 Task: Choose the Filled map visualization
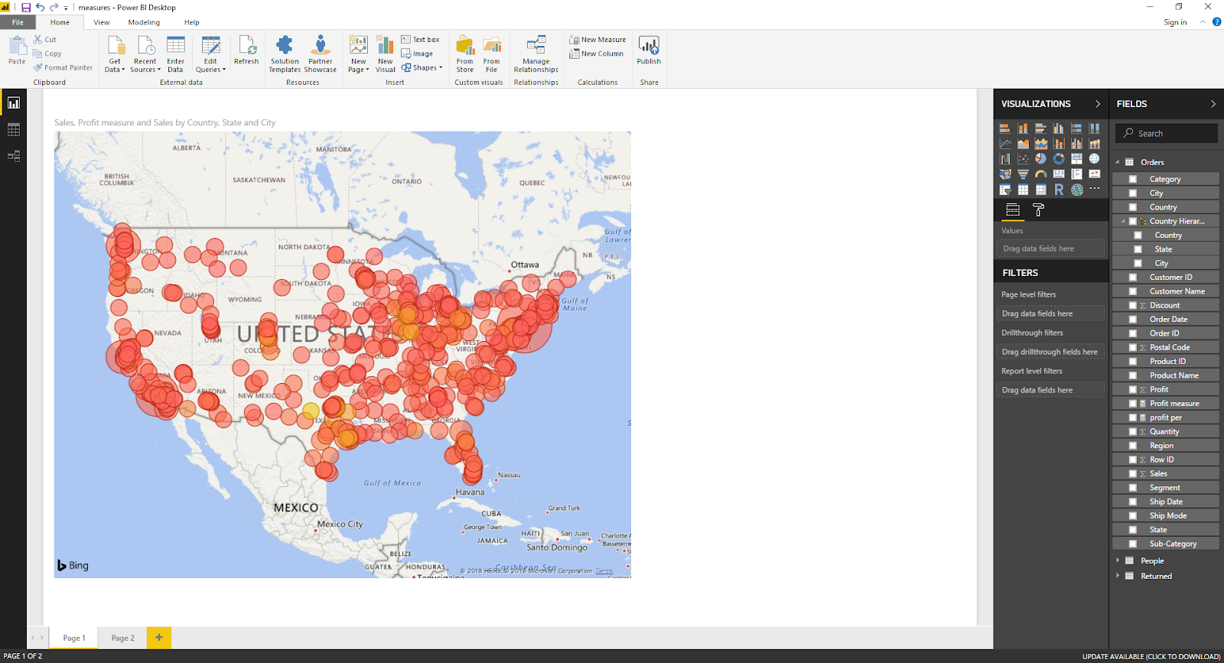(1005, 174)
